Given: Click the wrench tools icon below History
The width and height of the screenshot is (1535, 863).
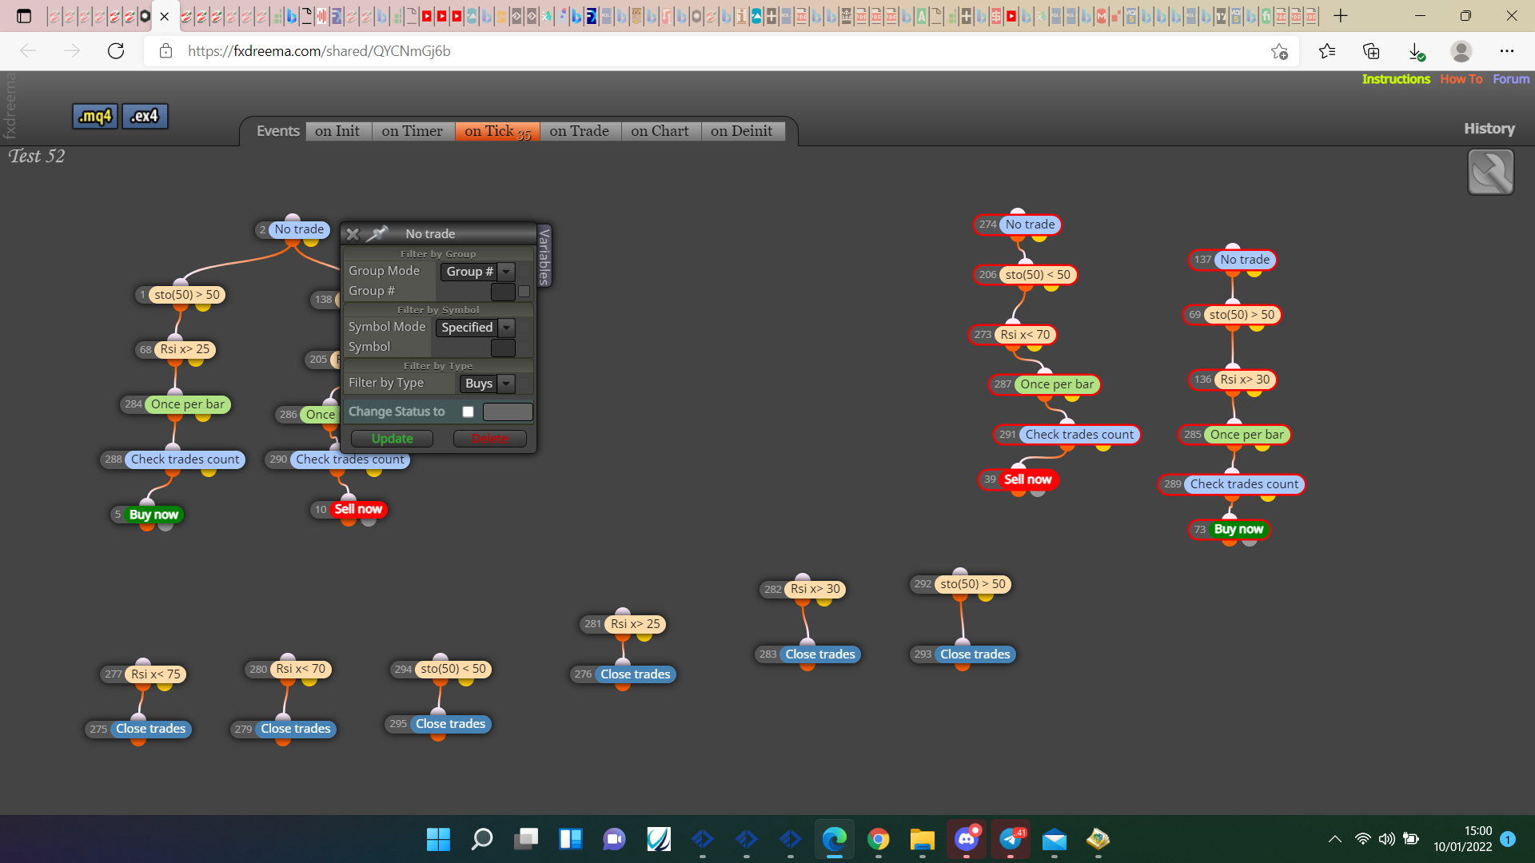Looking at the screenshot, I should (1491, 172).
